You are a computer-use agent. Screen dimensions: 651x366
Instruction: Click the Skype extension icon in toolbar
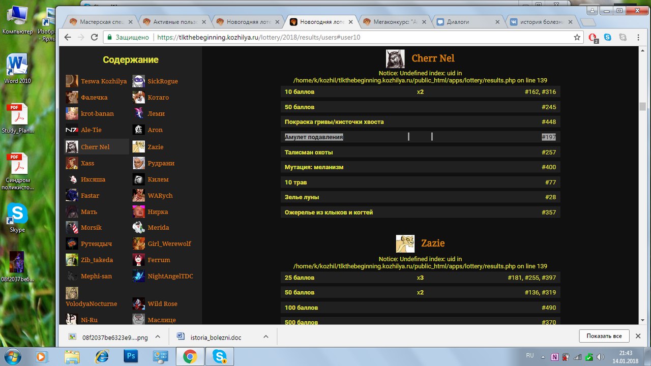point(608,37)
